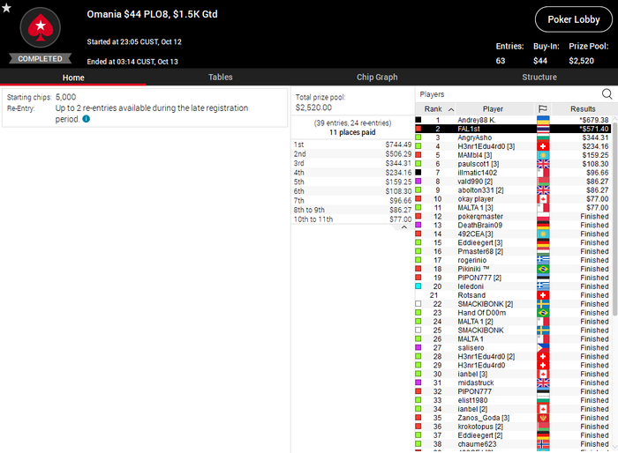This screenshot has height=453, width=618.
Task: Open the Structure tab
Action: coord(539,78)
